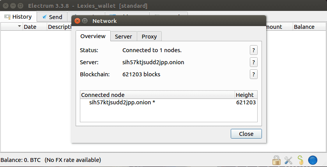Click the help button next to Status
The image size is (327, 167).
click(x=254, y=50)
